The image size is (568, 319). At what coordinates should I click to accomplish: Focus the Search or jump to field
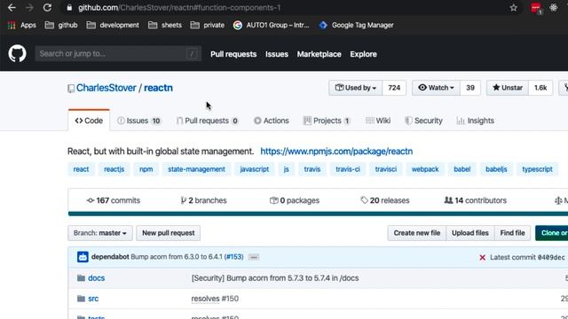pos(118,54)
